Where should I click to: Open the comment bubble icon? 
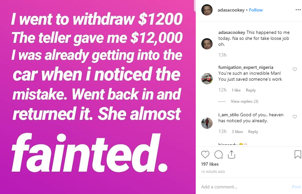(218, 154)
